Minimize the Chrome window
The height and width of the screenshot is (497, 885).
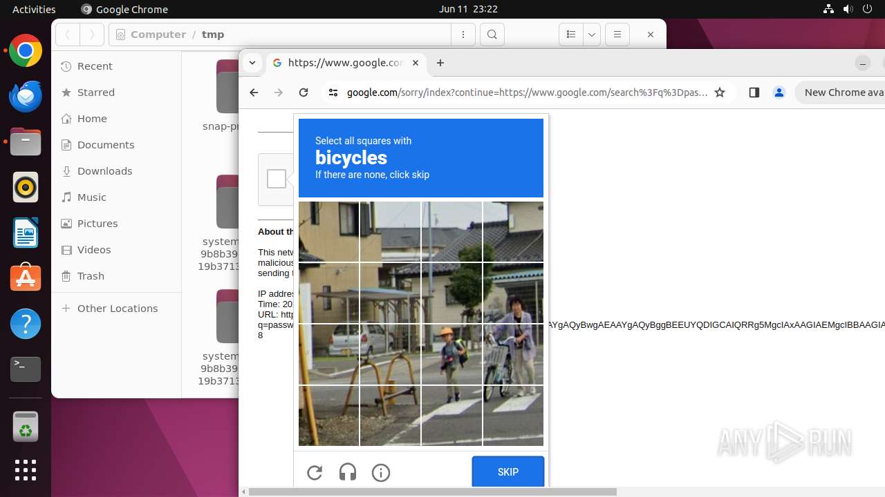863,64
